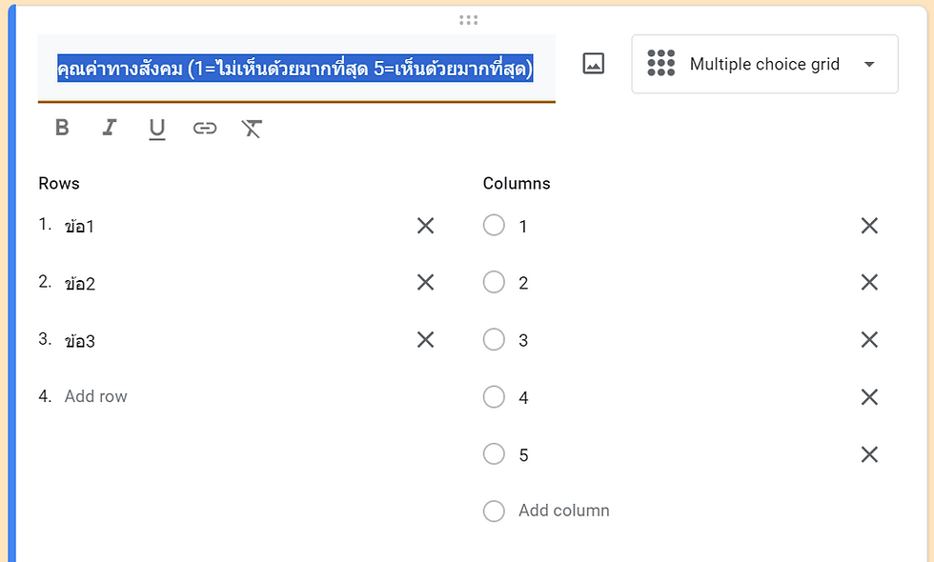Add a new row
Image resolution: width=934 pixels, height=562 pixels.
pos(95,396)
